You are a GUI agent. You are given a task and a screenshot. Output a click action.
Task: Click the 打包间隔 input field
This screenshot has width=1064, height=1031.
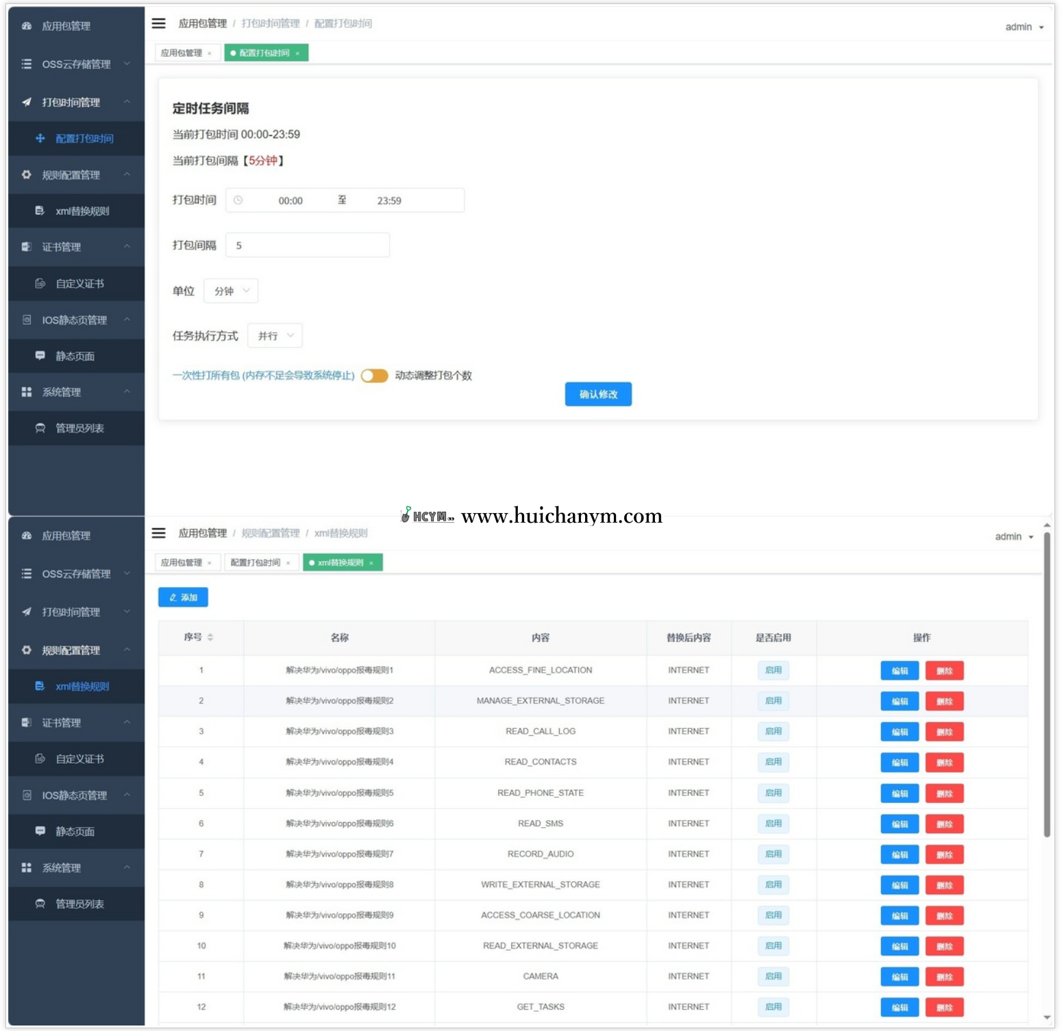(x=308, y=245)
